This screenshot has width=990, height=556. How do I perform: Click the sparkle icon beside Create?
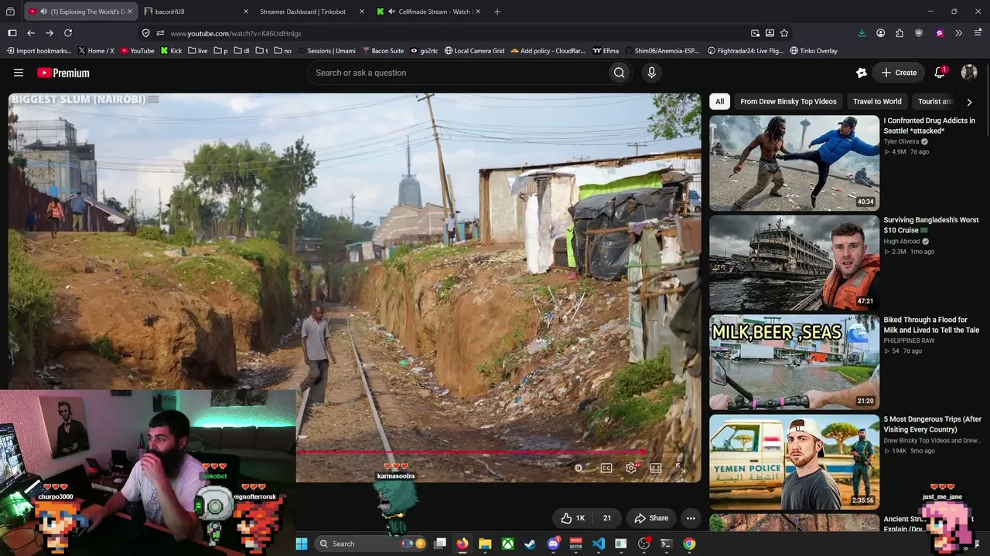click(x=862, y=73)
